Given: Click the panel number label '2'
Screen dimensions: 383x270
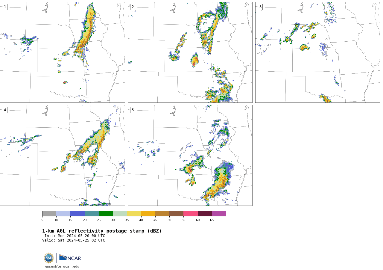Looking at the screenshot, I should coord(133,7).
